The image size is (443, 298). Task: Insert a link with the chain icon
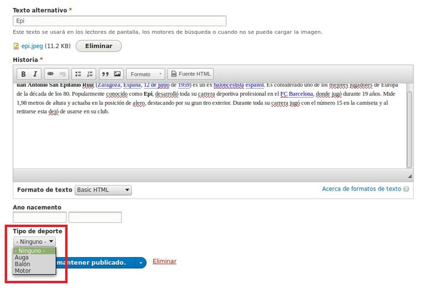[50, 74]
